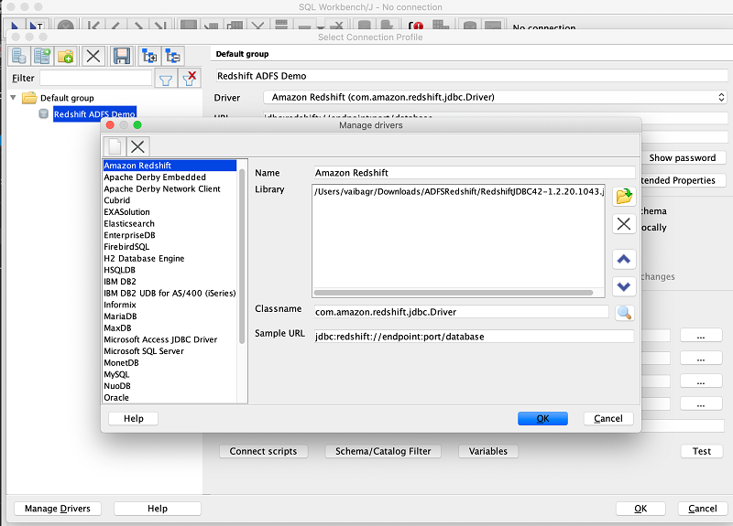Click the driver Name field
Viewport: 733px width, 526px height.
(x=475, y=173)
